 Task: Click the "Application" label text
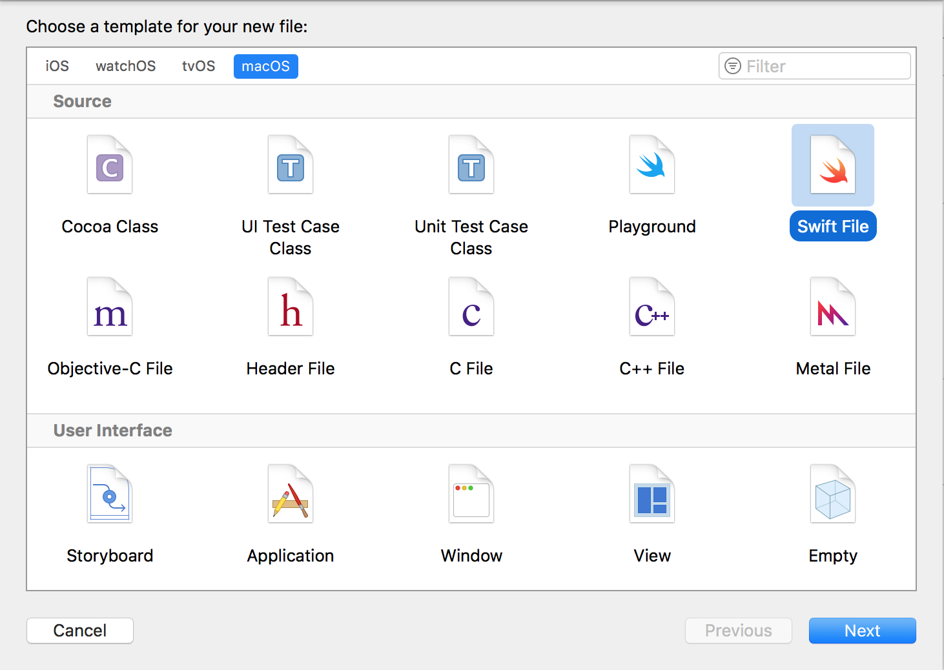coord(291,556)
